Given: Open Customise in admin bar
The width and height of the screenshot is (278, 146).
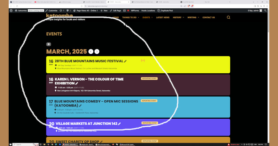Looking at the screenshot, I should (51, 11).
